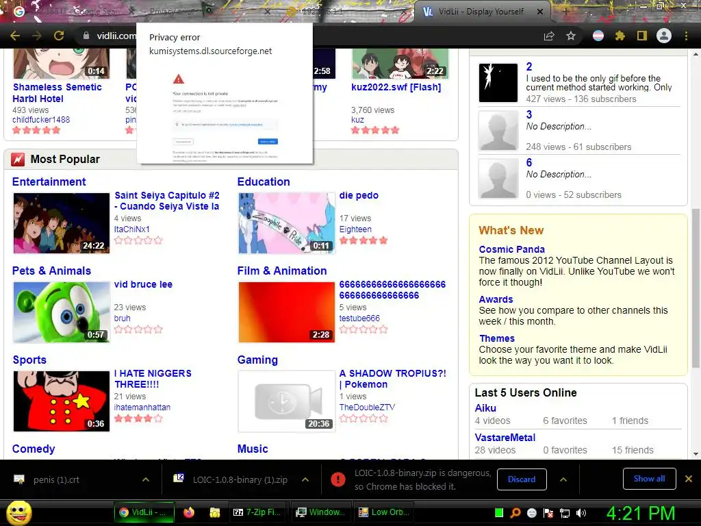The image size is (701, 526).
Task: Switch to the Privacy error tab
Action: pos(172,12)
